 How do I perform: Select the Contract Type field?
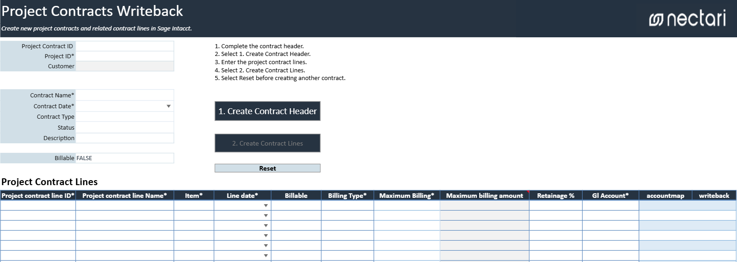point(125,116)
